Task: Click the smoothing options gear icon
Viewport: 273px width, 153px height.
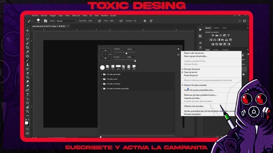Action: point(145,21)
